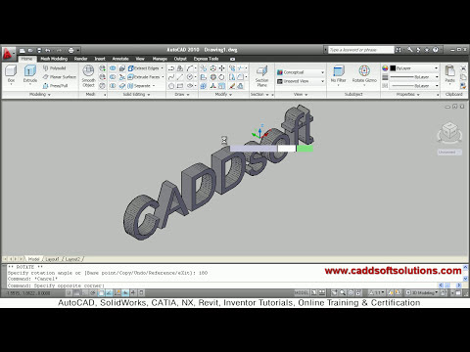Click the command window scroll down arrow
470x352 pixels.
pos(465,279)
